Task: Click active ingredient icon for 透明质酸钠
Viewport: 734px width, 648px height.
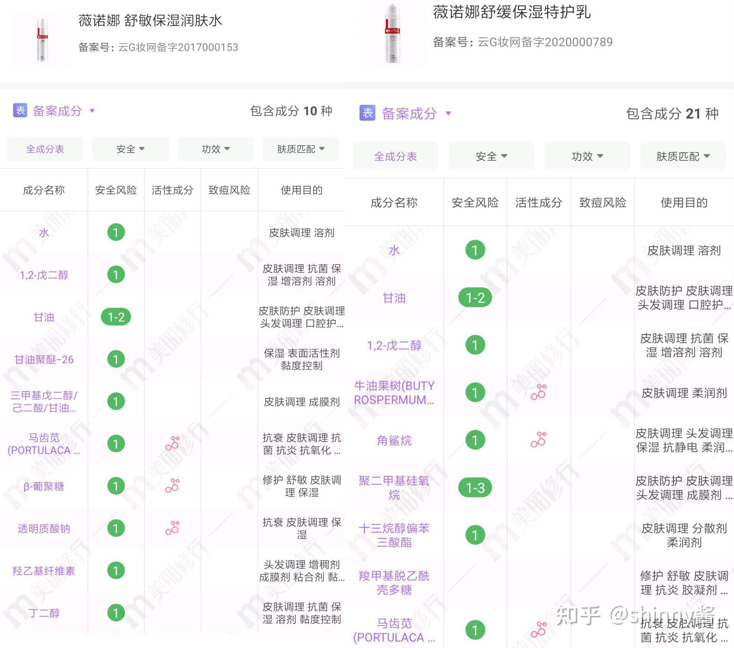Action: click(172, 528)
